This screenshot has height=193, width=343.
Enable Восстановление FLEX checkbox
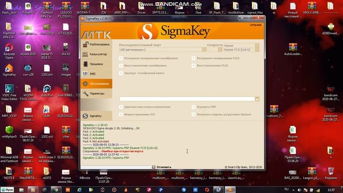193,65
